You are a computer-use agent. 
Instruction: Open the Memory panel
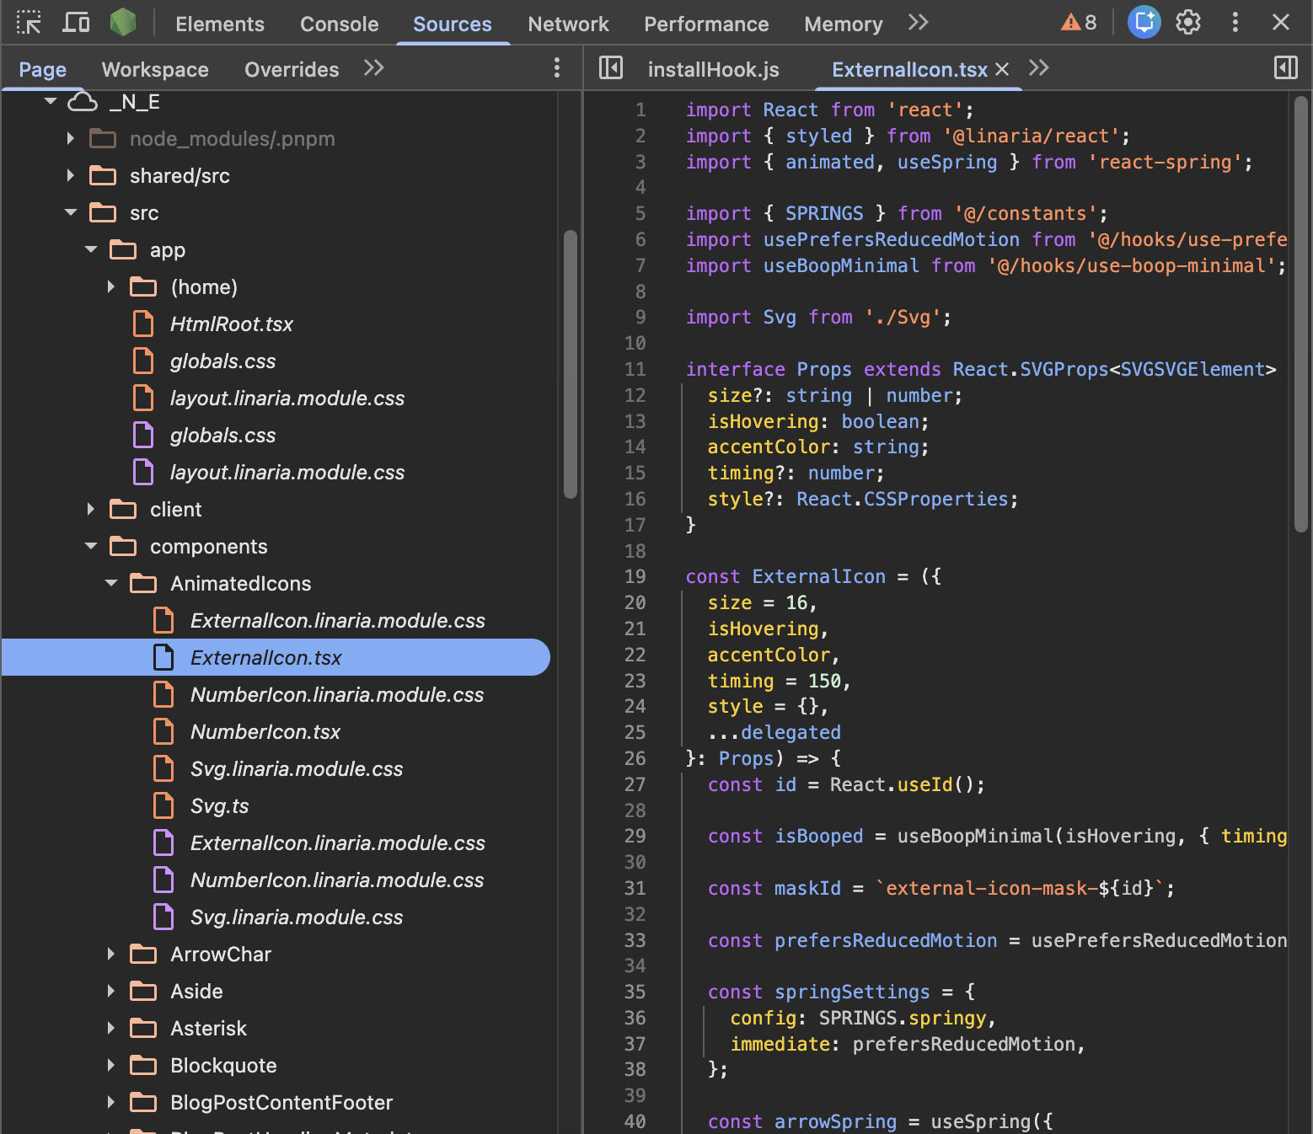coord(844,24)
